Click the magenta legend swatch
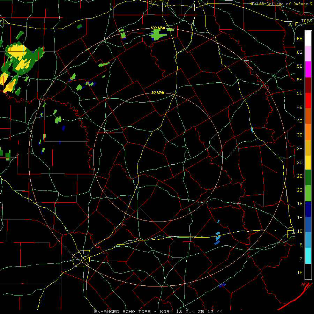This screenshot has height=314, width=314. (308, 69)
